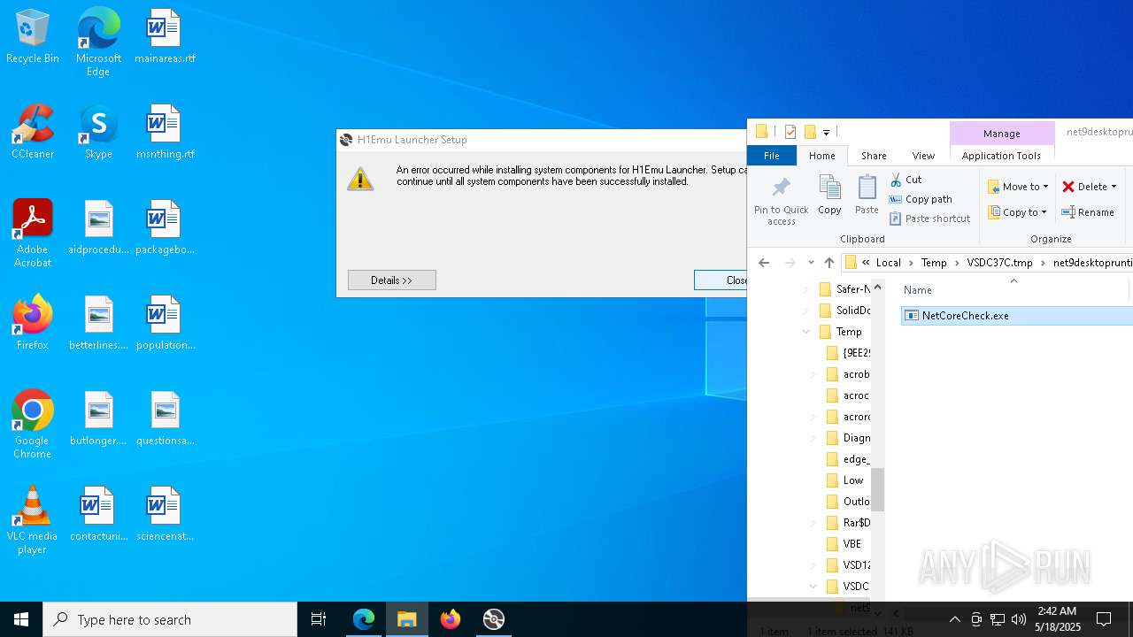Click Paste shortcut in ribbon

929,219
